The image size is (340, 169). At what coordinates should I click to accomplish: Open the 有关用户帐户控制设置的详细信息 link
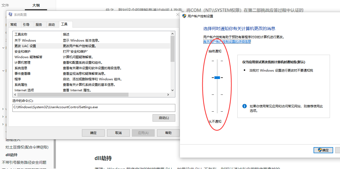pos(227,41)
